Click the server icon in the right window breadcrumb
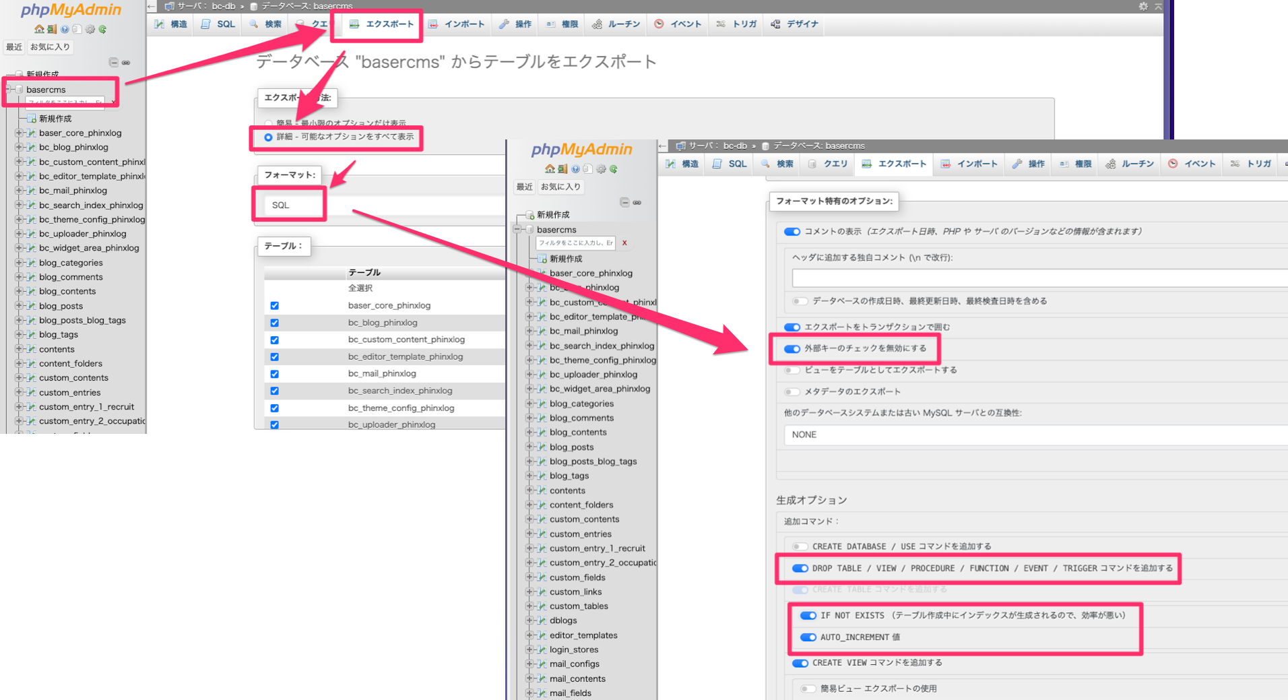The width and height of the screenshot is (1288, 700). 681,146
